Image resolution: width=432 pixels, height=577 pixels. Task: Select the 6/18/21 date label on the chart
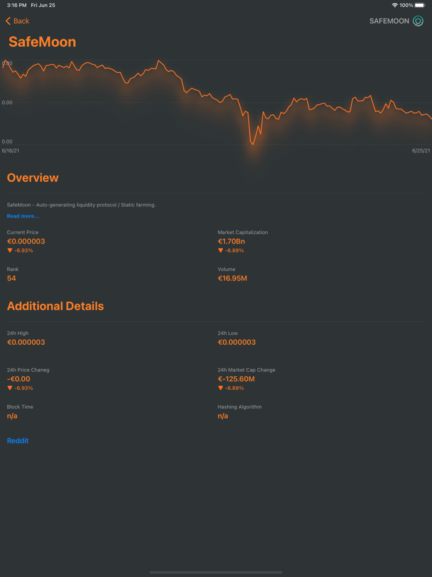click(14, 150)
